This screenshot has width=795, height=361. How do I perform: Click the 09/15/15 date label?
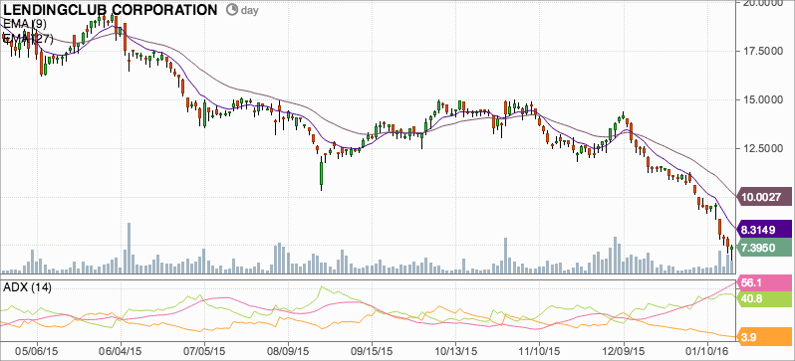click(x=372, y=350)
